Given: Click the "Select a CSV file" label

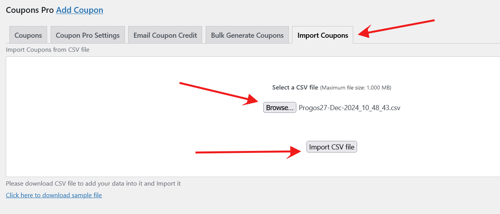Looking at the screenshot, I should pos(295,88).
